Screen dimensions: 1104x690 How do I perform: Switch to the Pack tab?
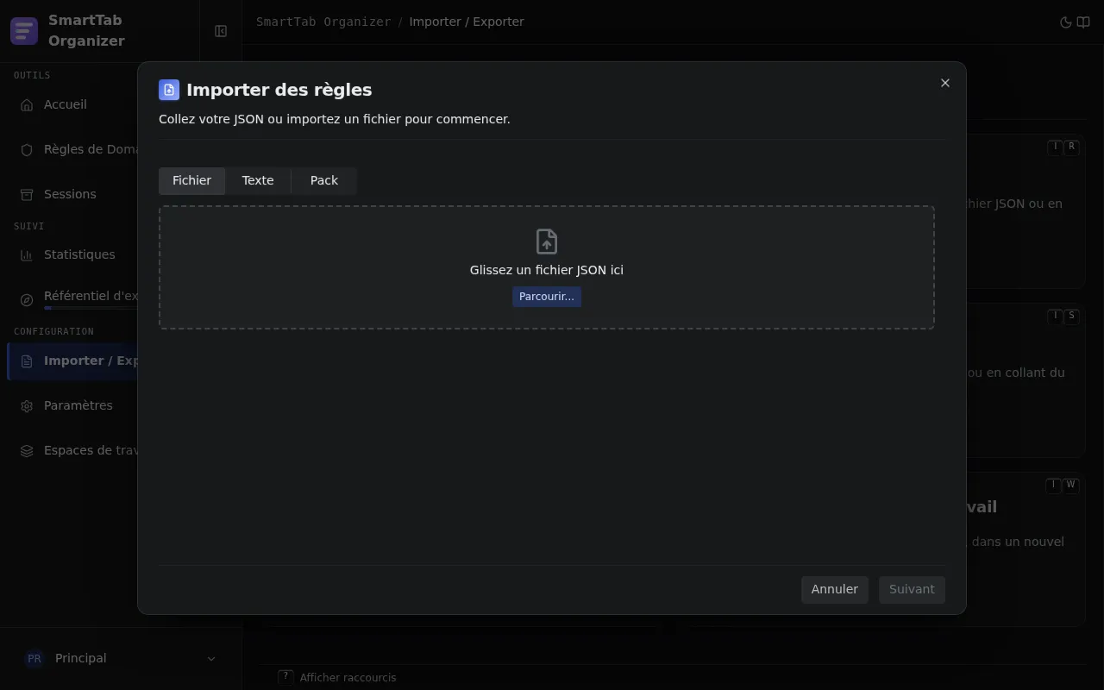[x=324, y=180]
